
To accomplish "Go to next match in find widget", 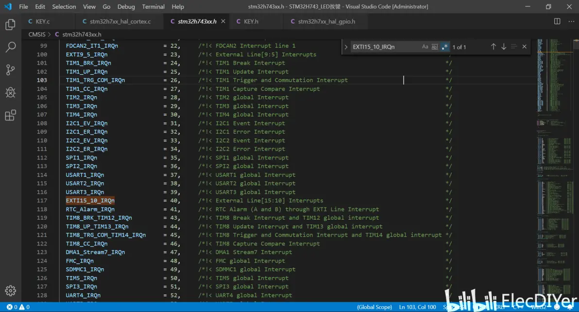I will [x=504, y=47].
